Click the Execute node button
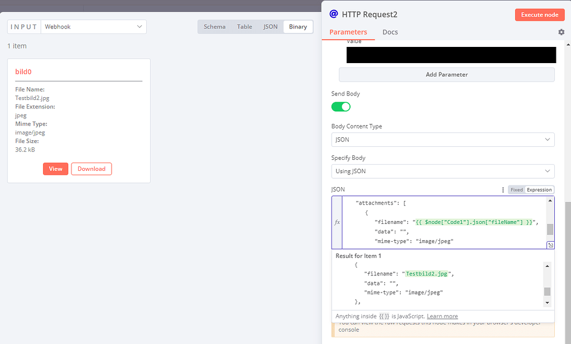571x344 pixels. [x=539, y=14]
